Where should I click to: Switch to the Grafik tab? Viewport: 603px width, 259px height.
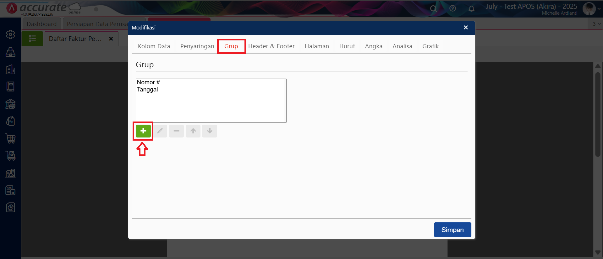tap(430, 46)
